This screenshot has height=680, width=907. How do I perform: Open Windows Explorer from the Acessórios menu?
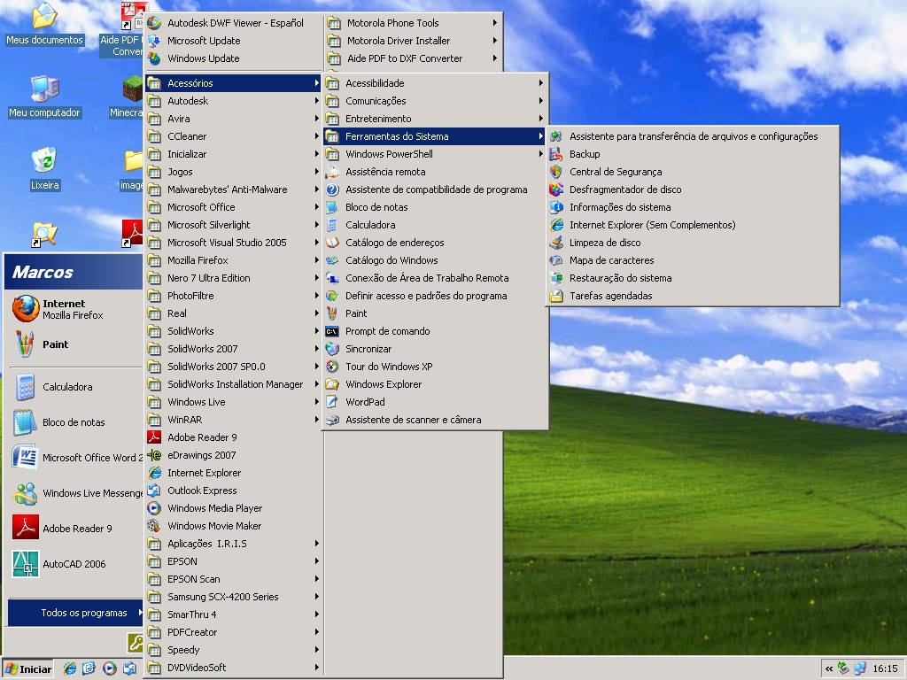435,384
